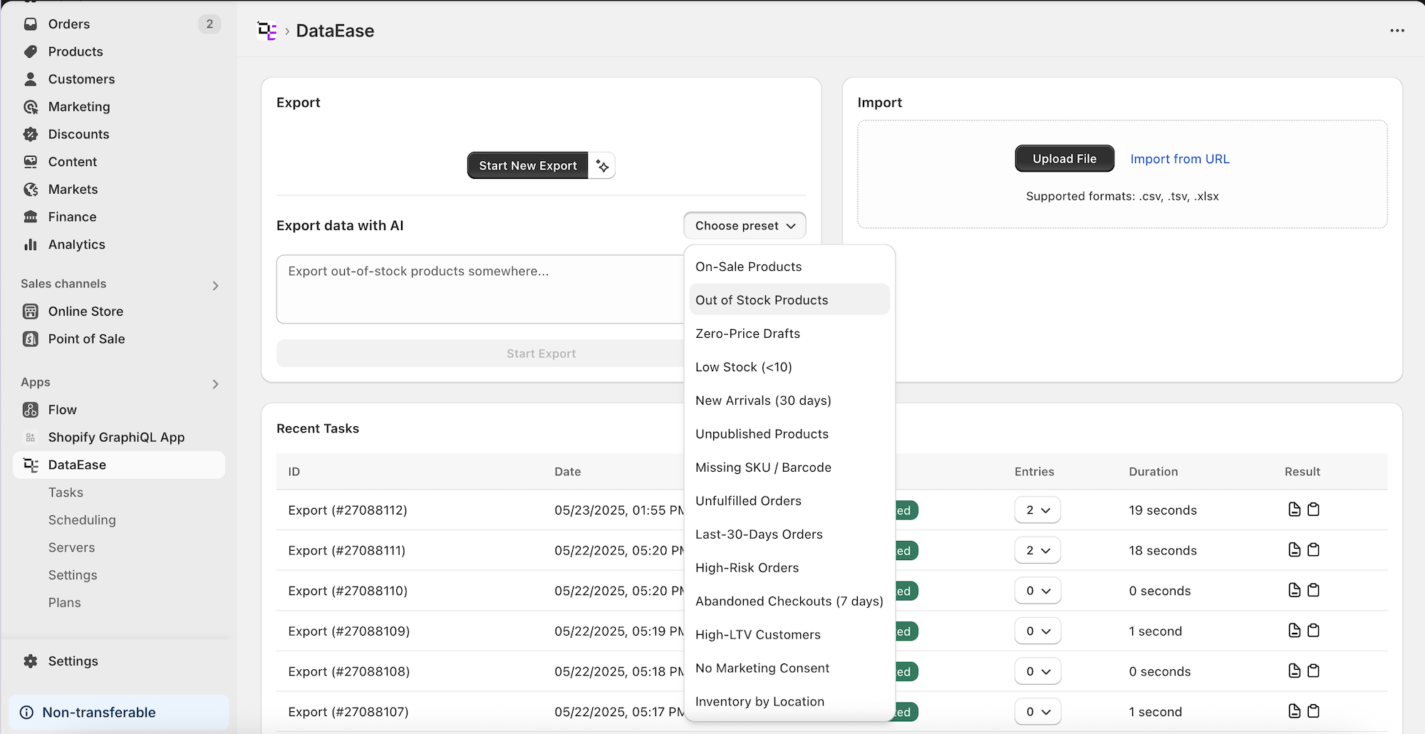The height and width of the screenshot is (734, 1425).
Task: Open the Orders sidebar icon
Action: pos(31,24)
